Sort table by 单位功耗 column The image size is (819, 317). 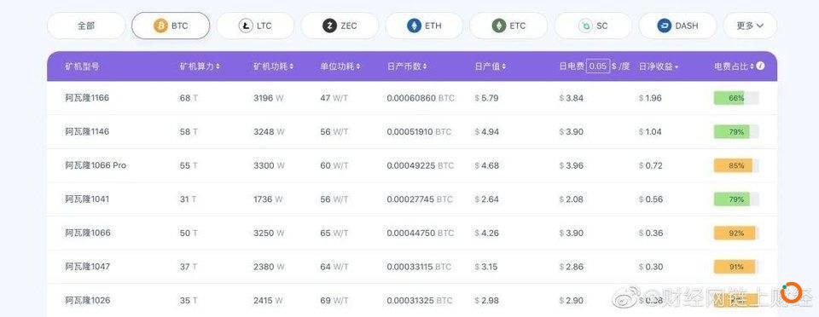click(340, 66)
